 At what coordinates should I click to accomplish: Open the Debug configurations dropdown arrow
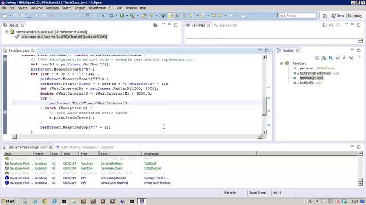click(116, 15)
